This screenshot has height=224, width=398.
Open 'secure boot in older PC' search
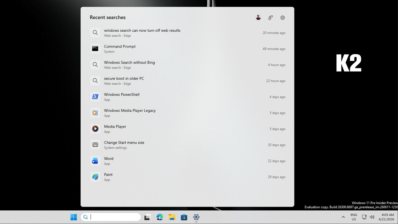(187, 81)
